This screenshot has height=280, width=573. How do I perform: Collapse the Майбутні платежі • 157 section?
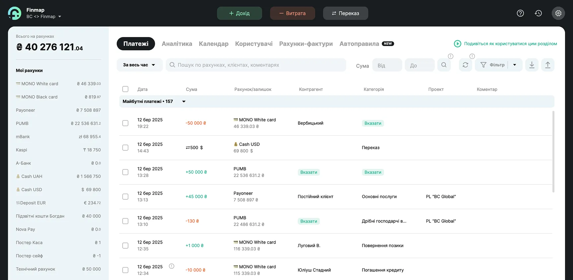(184, 102)
